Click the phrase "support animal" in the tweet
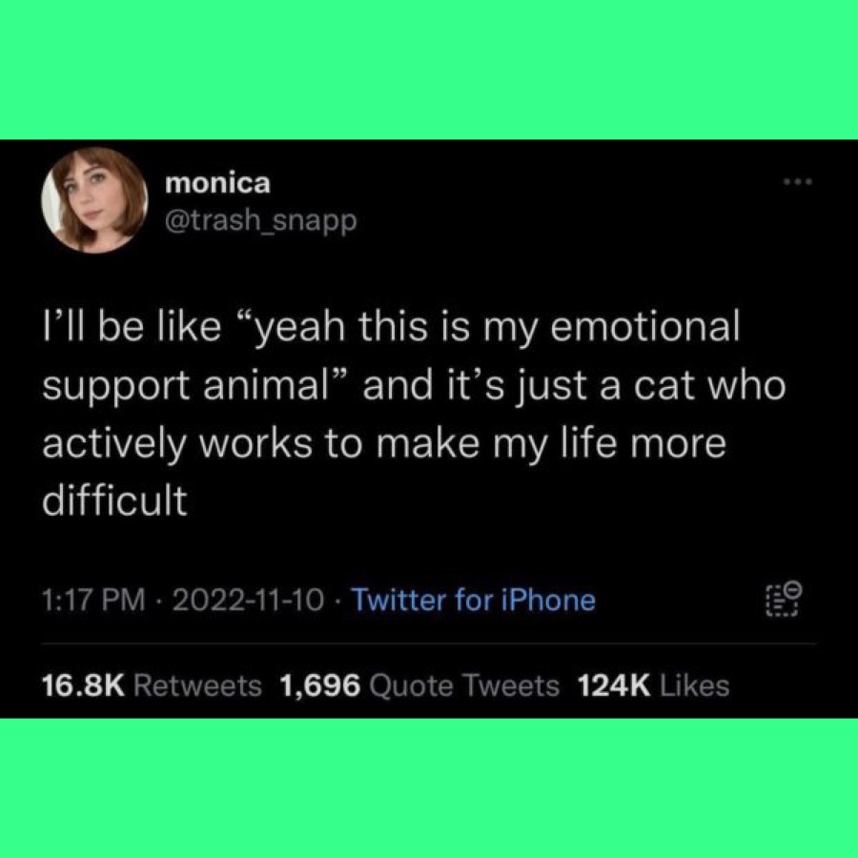This screenshot has height=858, width=858. click(x=184, y=386)
